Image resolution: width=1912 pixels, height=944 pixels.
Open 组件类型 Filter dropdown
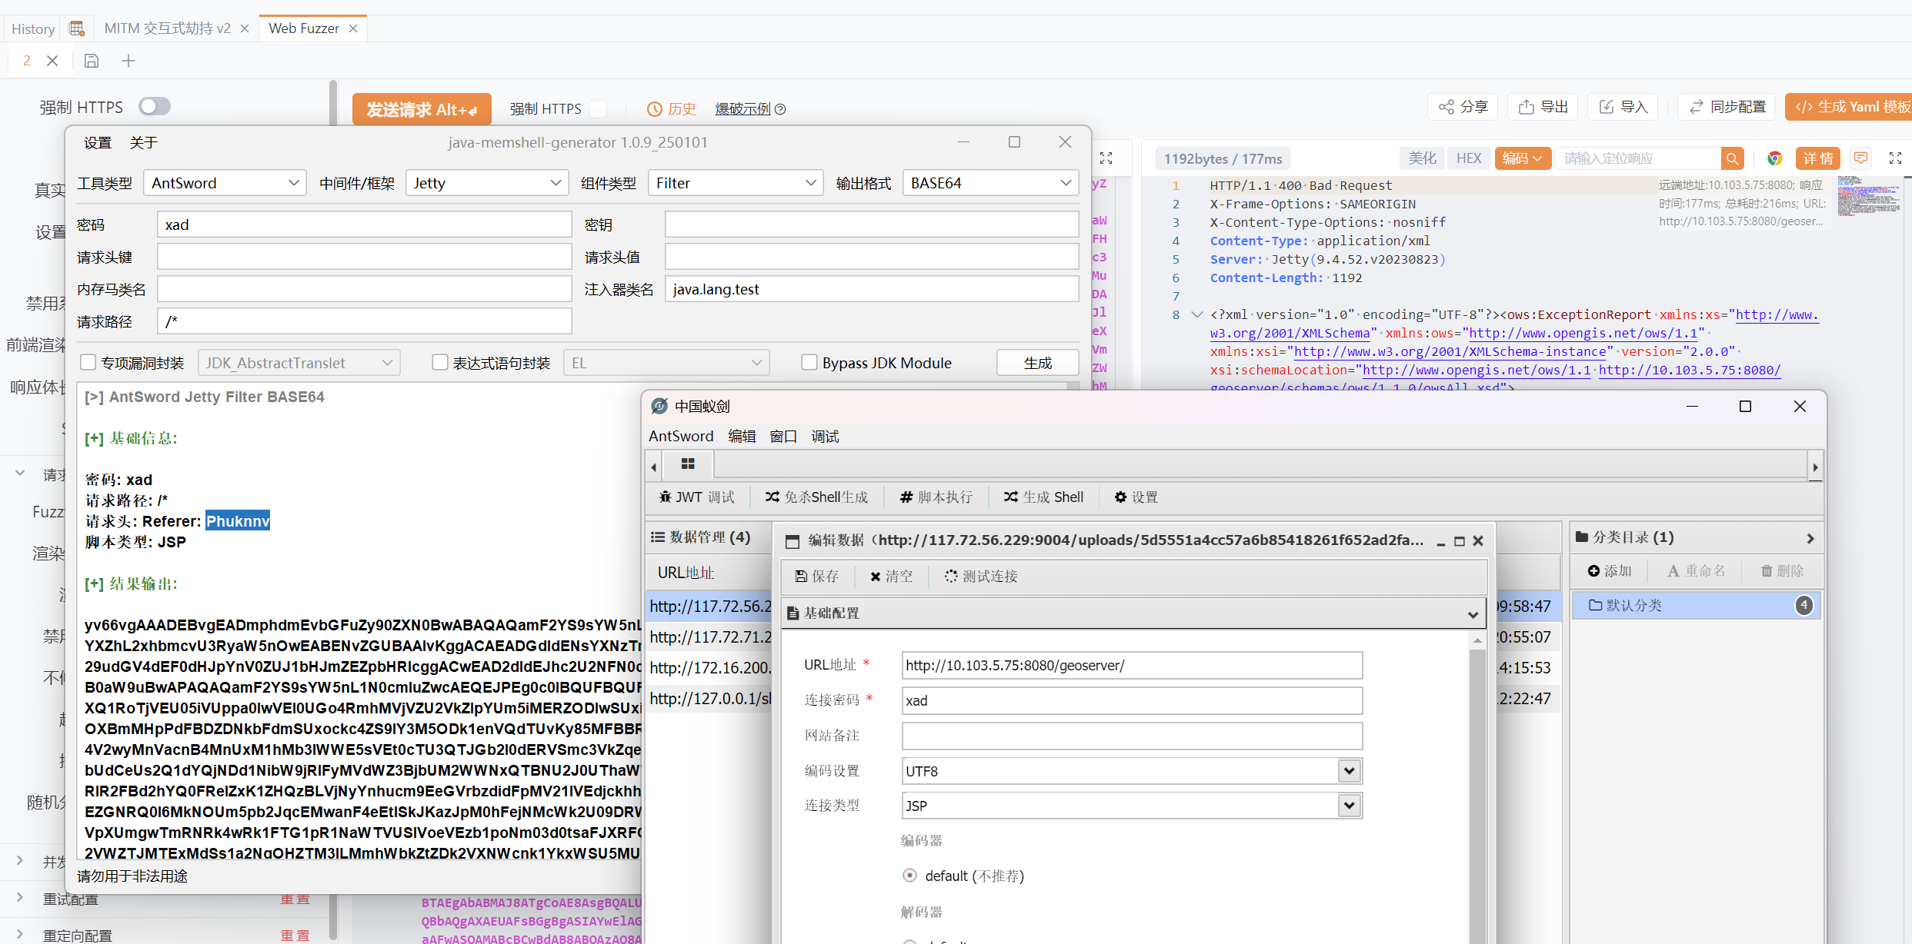[x=736, y=183]
